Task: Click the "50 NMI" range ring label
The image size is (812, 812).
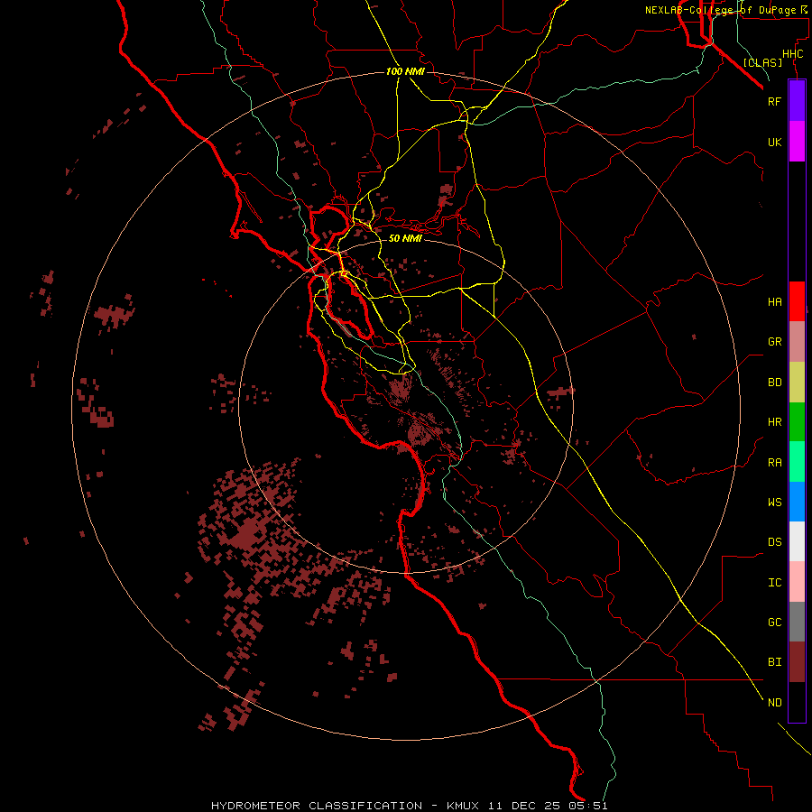Action: click(405, 238)
